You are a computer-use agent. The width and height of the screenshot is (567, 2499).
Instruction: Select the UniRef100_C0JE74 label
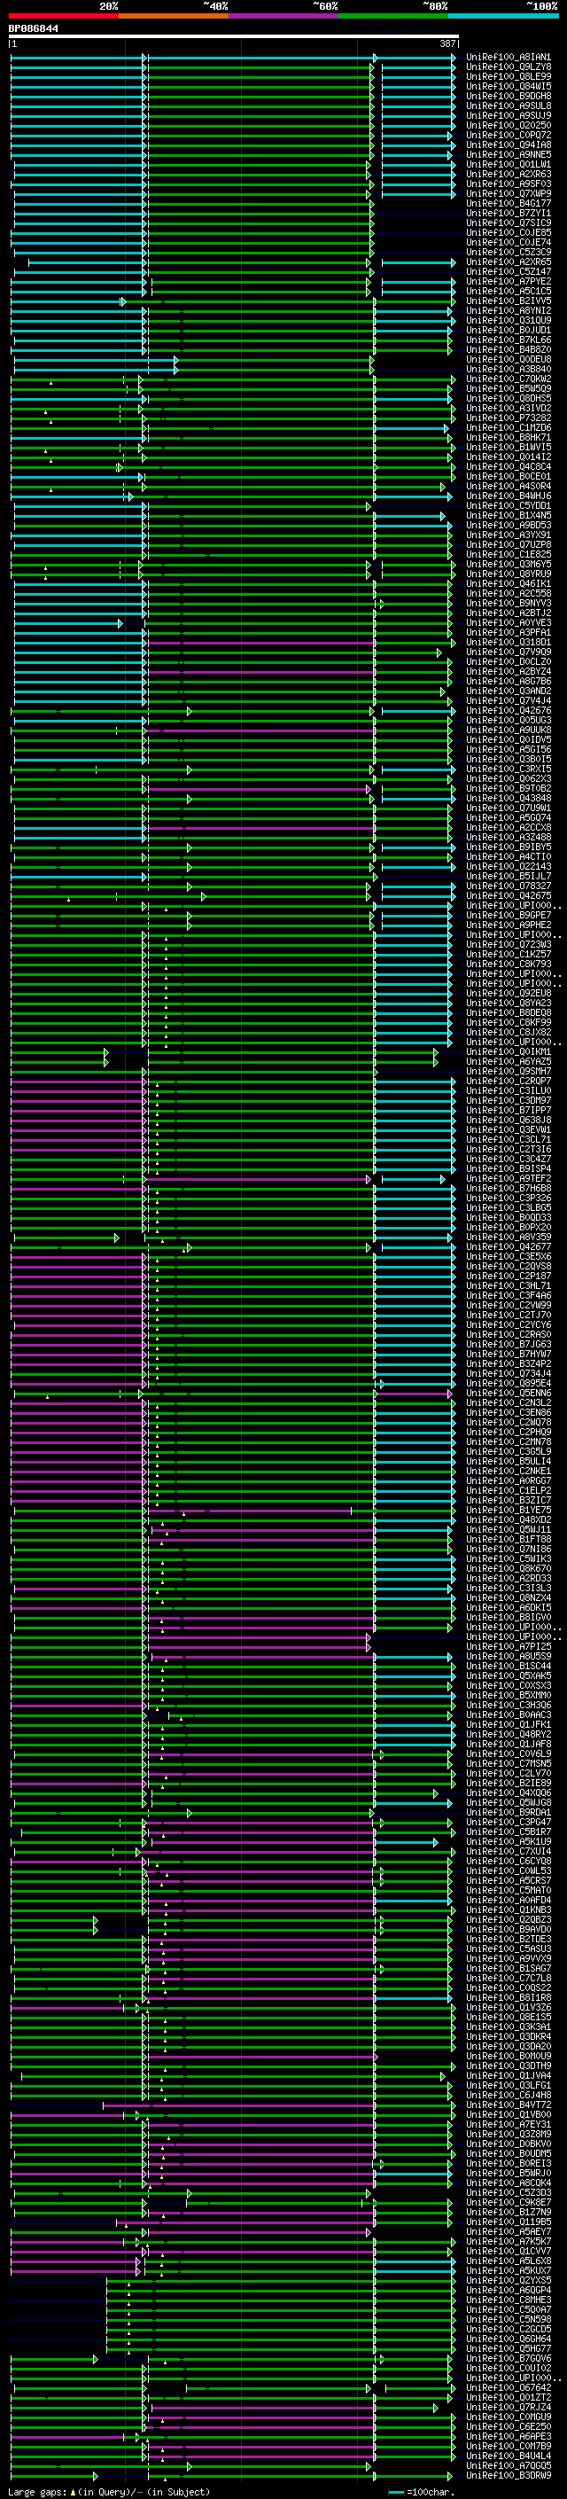(x=509, y=243)
